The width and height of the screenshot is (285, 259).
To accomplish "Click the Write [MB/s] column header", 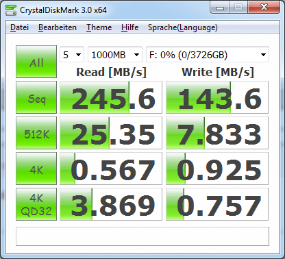I will click(218, 73).
